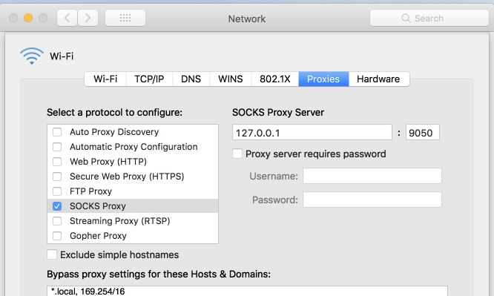Enable Auto Proxy Discovery checkbox
Image resolution: width=494 pixels, height=296 pixels.
pos(57,132)
